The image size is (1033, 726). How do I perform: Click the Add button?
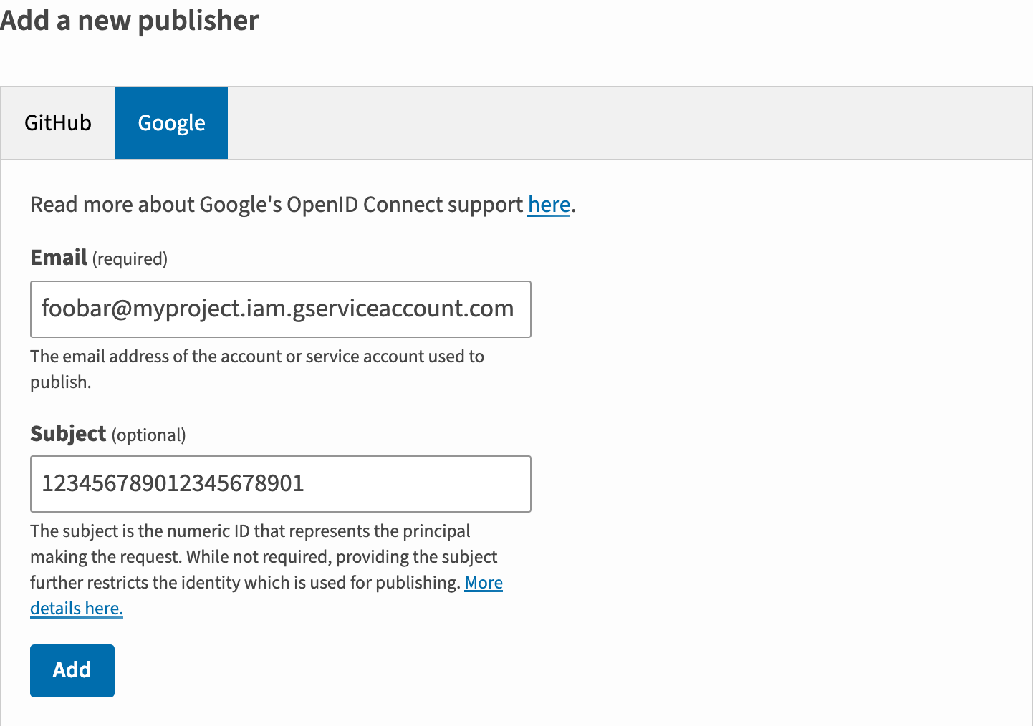72,671
